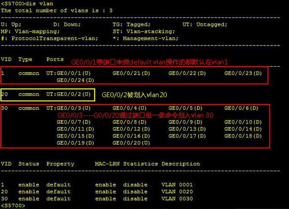
Task: Click the 'Ports' column header
Action: pyautogui.click(x=55, y=59)
